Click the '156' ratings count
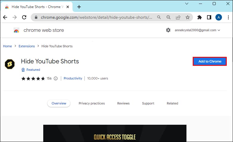233x142 pixels. (49, 78)
